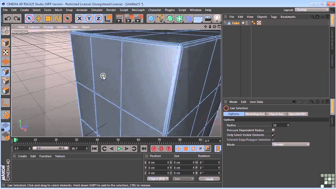Toggle the Snap magnet icon
Image resolution: width=336 pixels, height=189 pixels.
(6, 115)
